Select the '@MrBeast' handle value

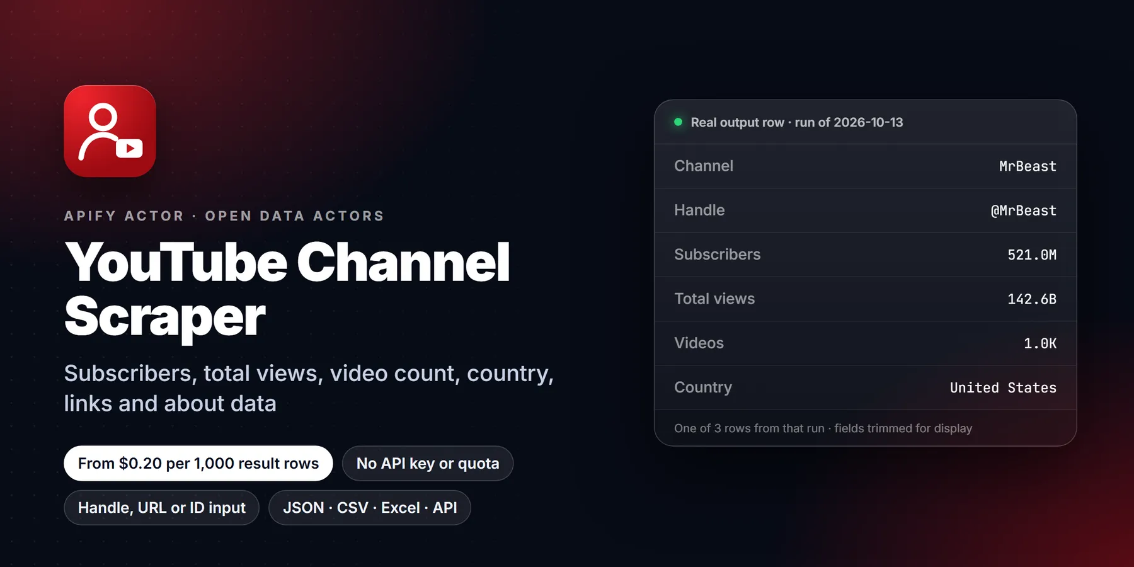(x=1024, y=210)
